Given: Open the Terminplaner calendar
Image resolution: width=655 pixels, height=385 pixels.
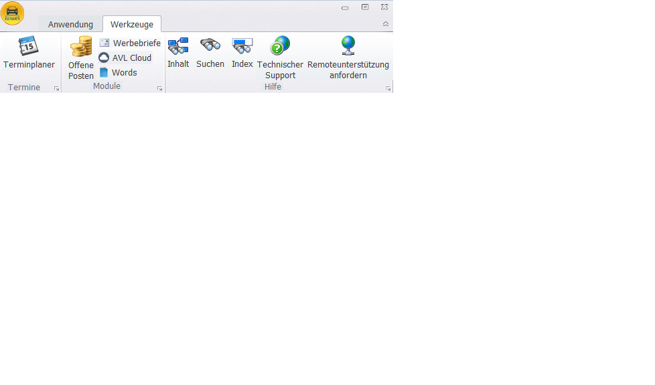Looking at the screenshot, I should coord(29,53).
